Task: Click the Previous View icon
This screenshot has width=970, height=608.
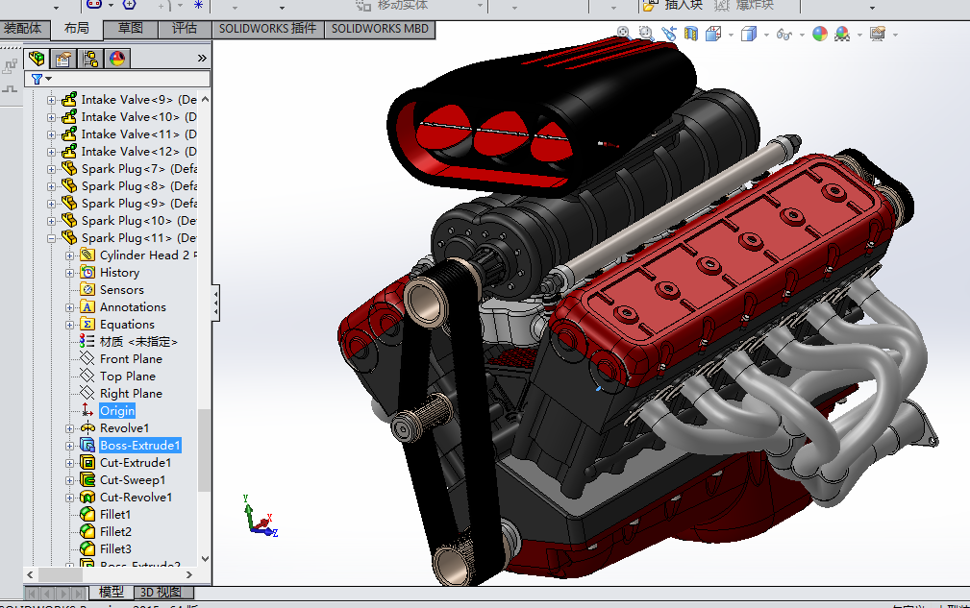Action: pyautogui.click(x=669, y=34)
